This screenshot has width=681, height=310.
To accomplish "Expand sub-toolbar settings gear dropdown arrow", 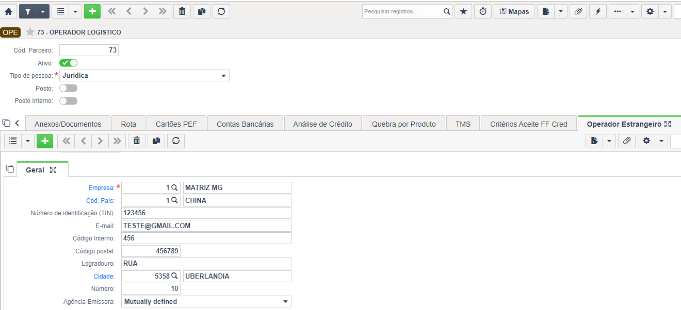I will [661, 141].
